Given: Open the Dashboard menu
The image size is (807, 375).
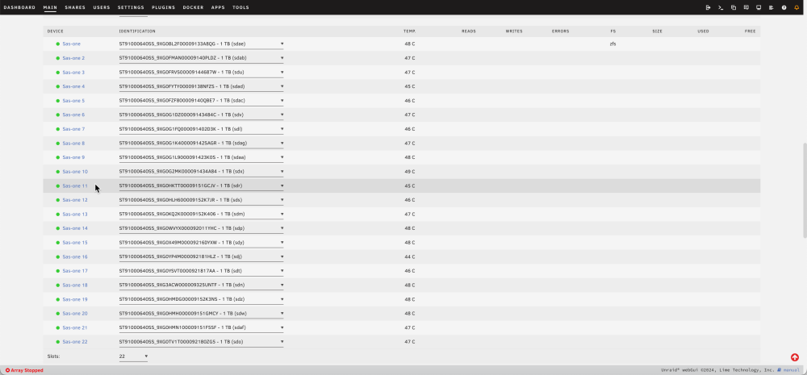Looking at the screenshot, I should click(19, 8).
